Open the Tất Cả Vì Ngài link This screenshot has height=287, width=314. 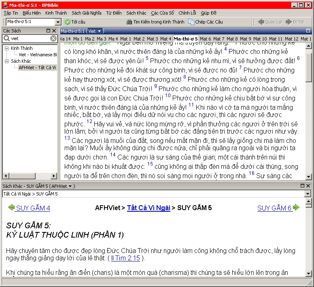[x=149, y=208]
